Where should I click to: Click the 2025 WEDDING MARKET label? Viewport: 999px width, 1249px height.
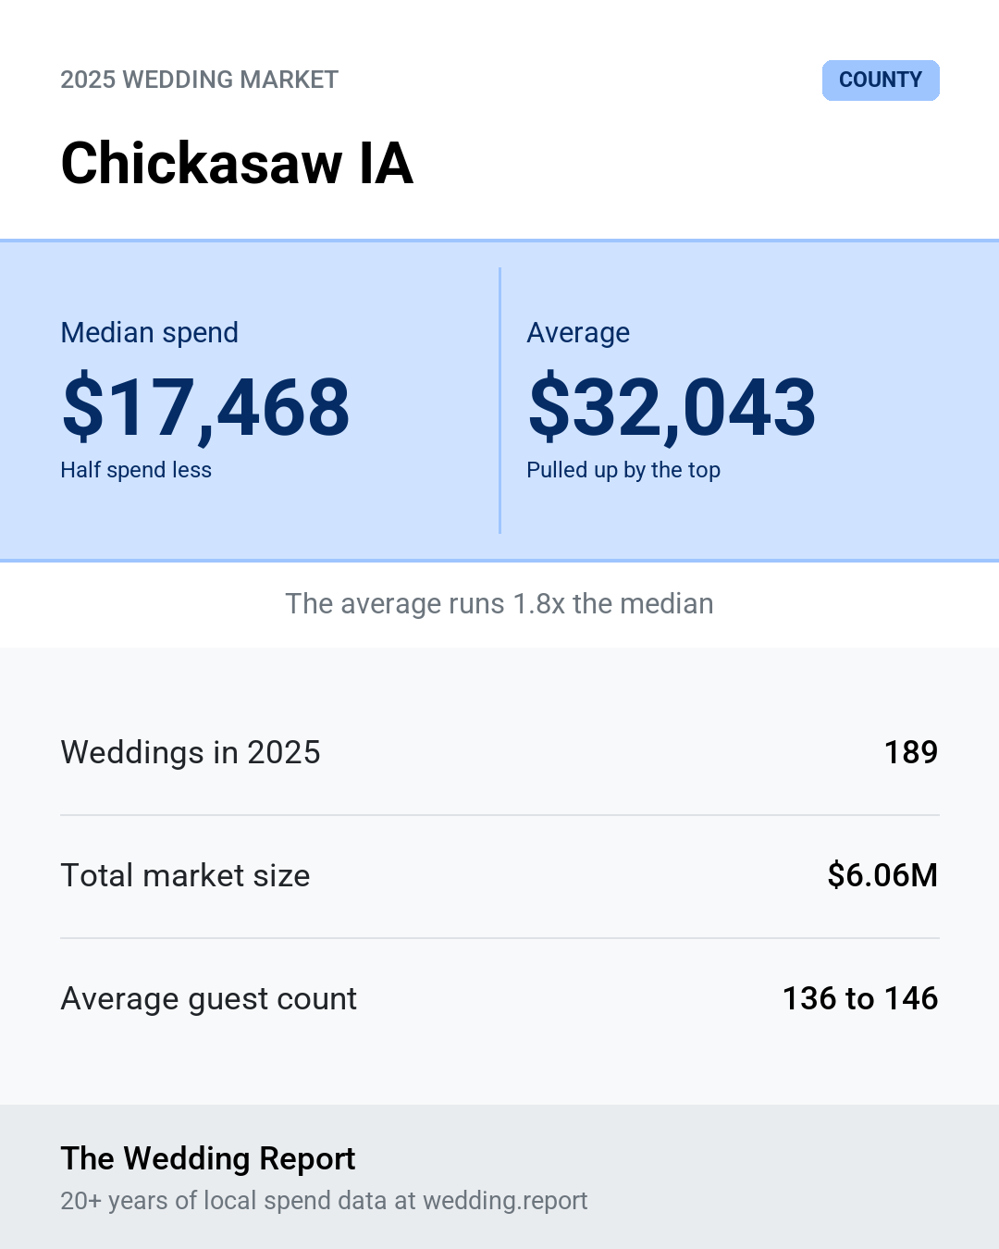point(200,80)
